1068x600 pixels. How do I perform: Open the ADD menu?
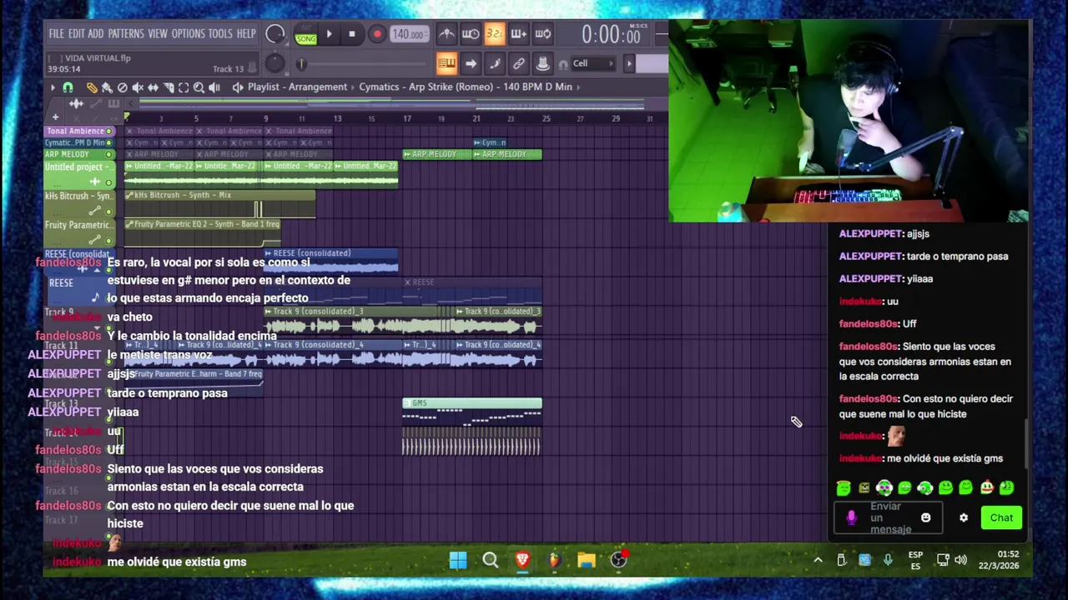tap(96, 33)
